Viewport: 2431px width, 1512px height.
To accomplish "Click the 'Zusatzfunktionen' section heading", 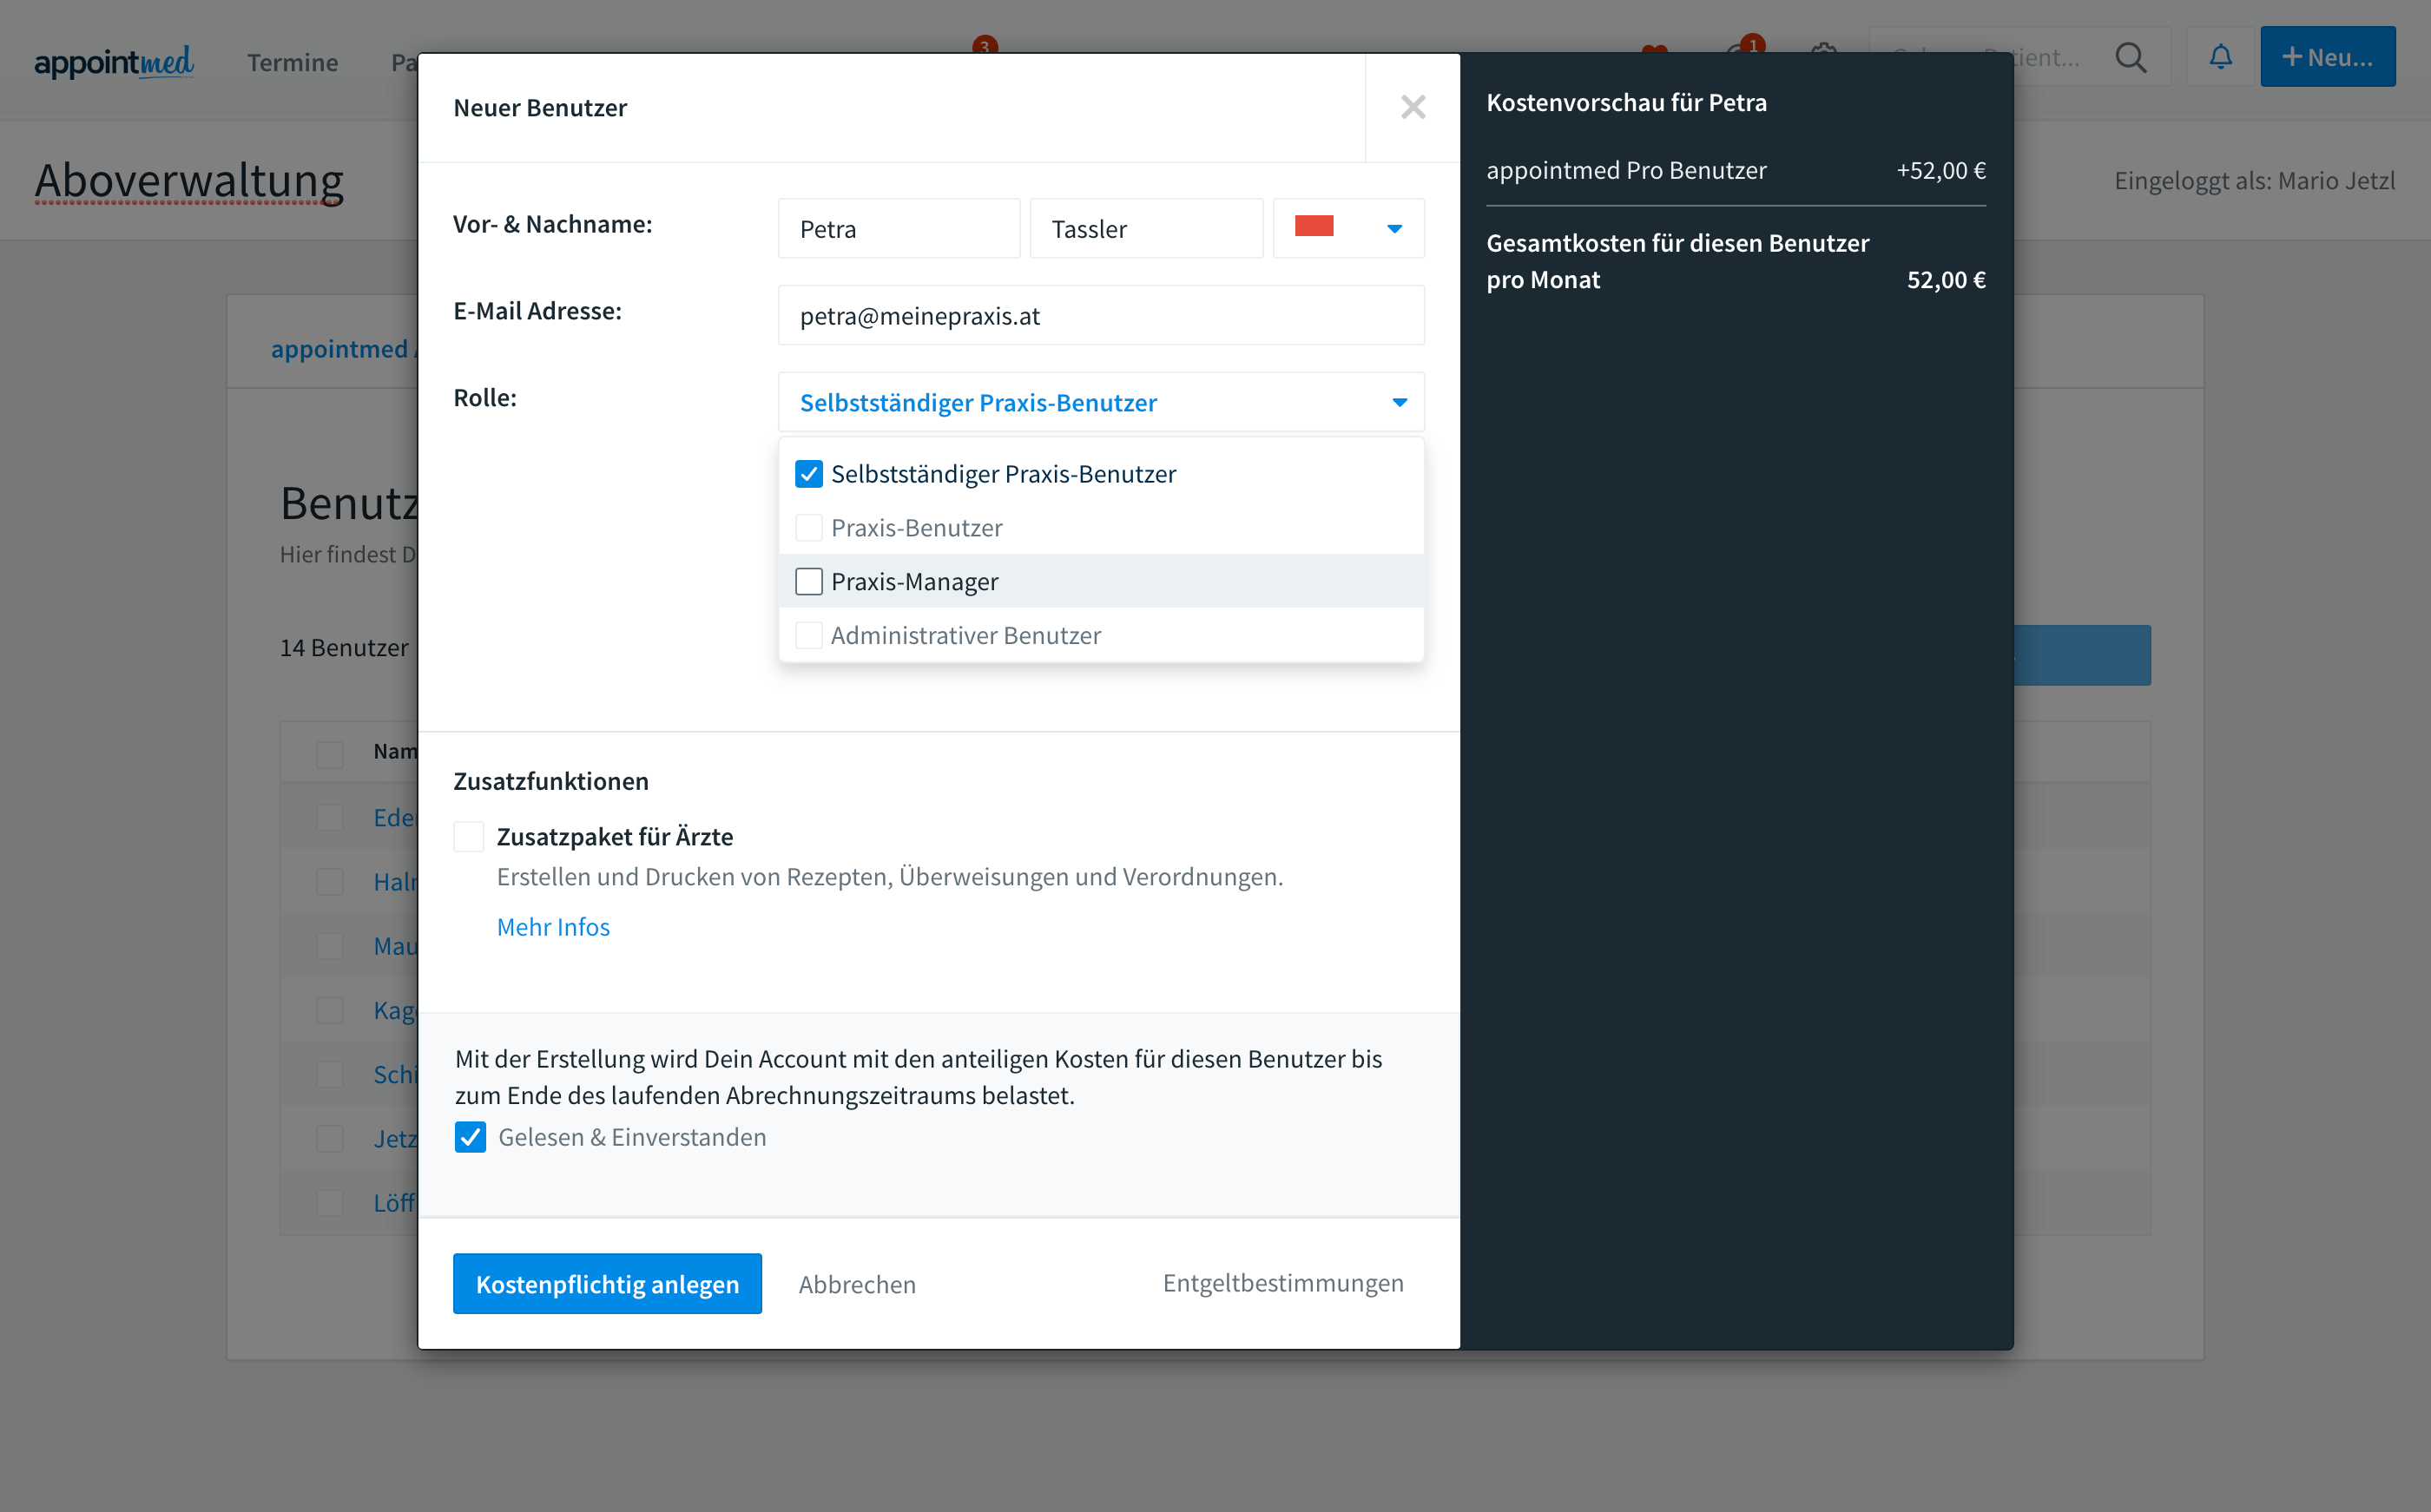I will pos(551,781).
